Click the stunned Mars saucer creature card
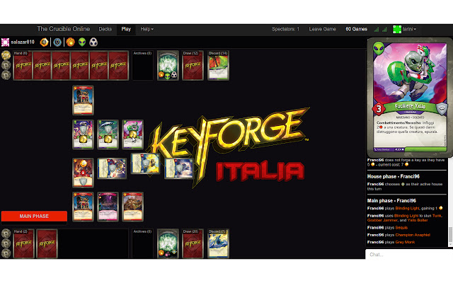Screen dimensions: 453x283 click(108, 134)
